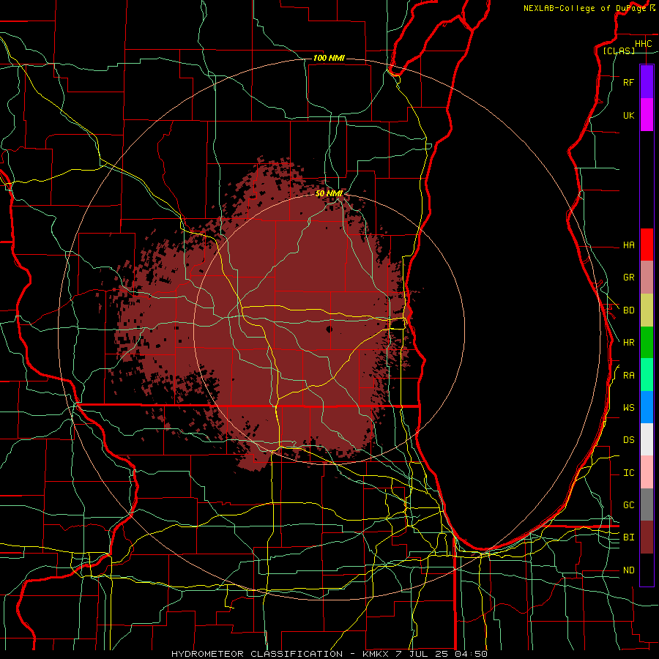Click the HR green legend swatch
The width and height of the screenshot is (659, 659).
click(647, 343)
